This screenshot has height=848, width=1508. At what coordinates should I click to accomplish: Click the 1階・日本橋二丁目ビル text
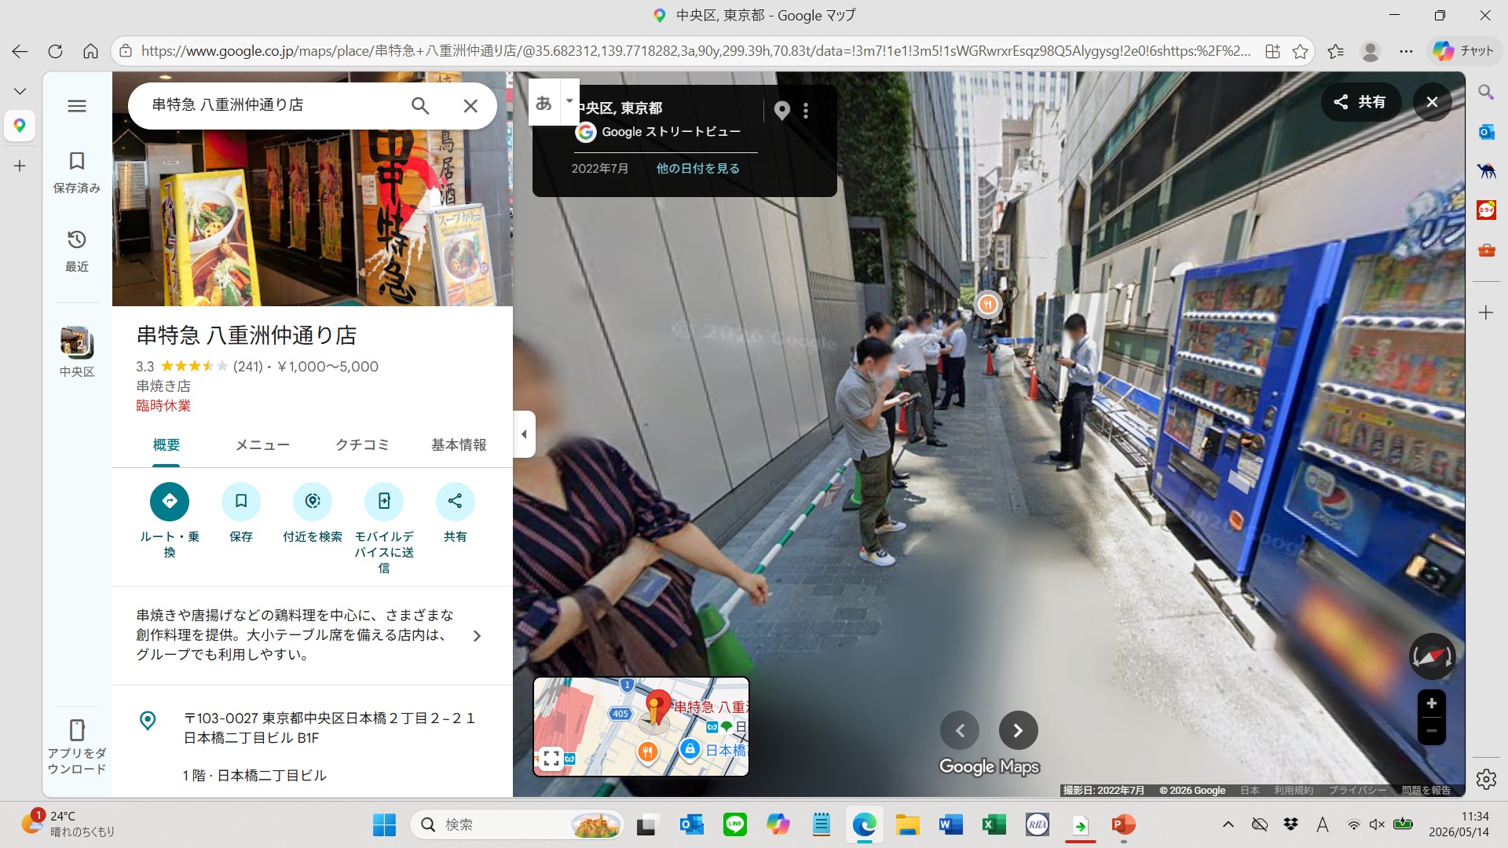[254, 776]
